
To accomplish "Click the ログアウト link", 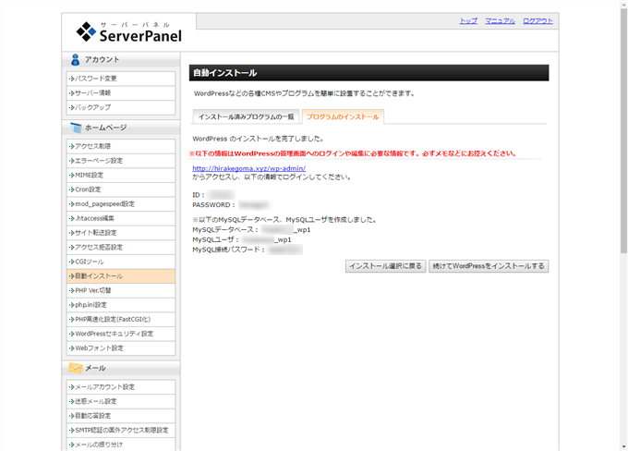I will pos(537,20).
